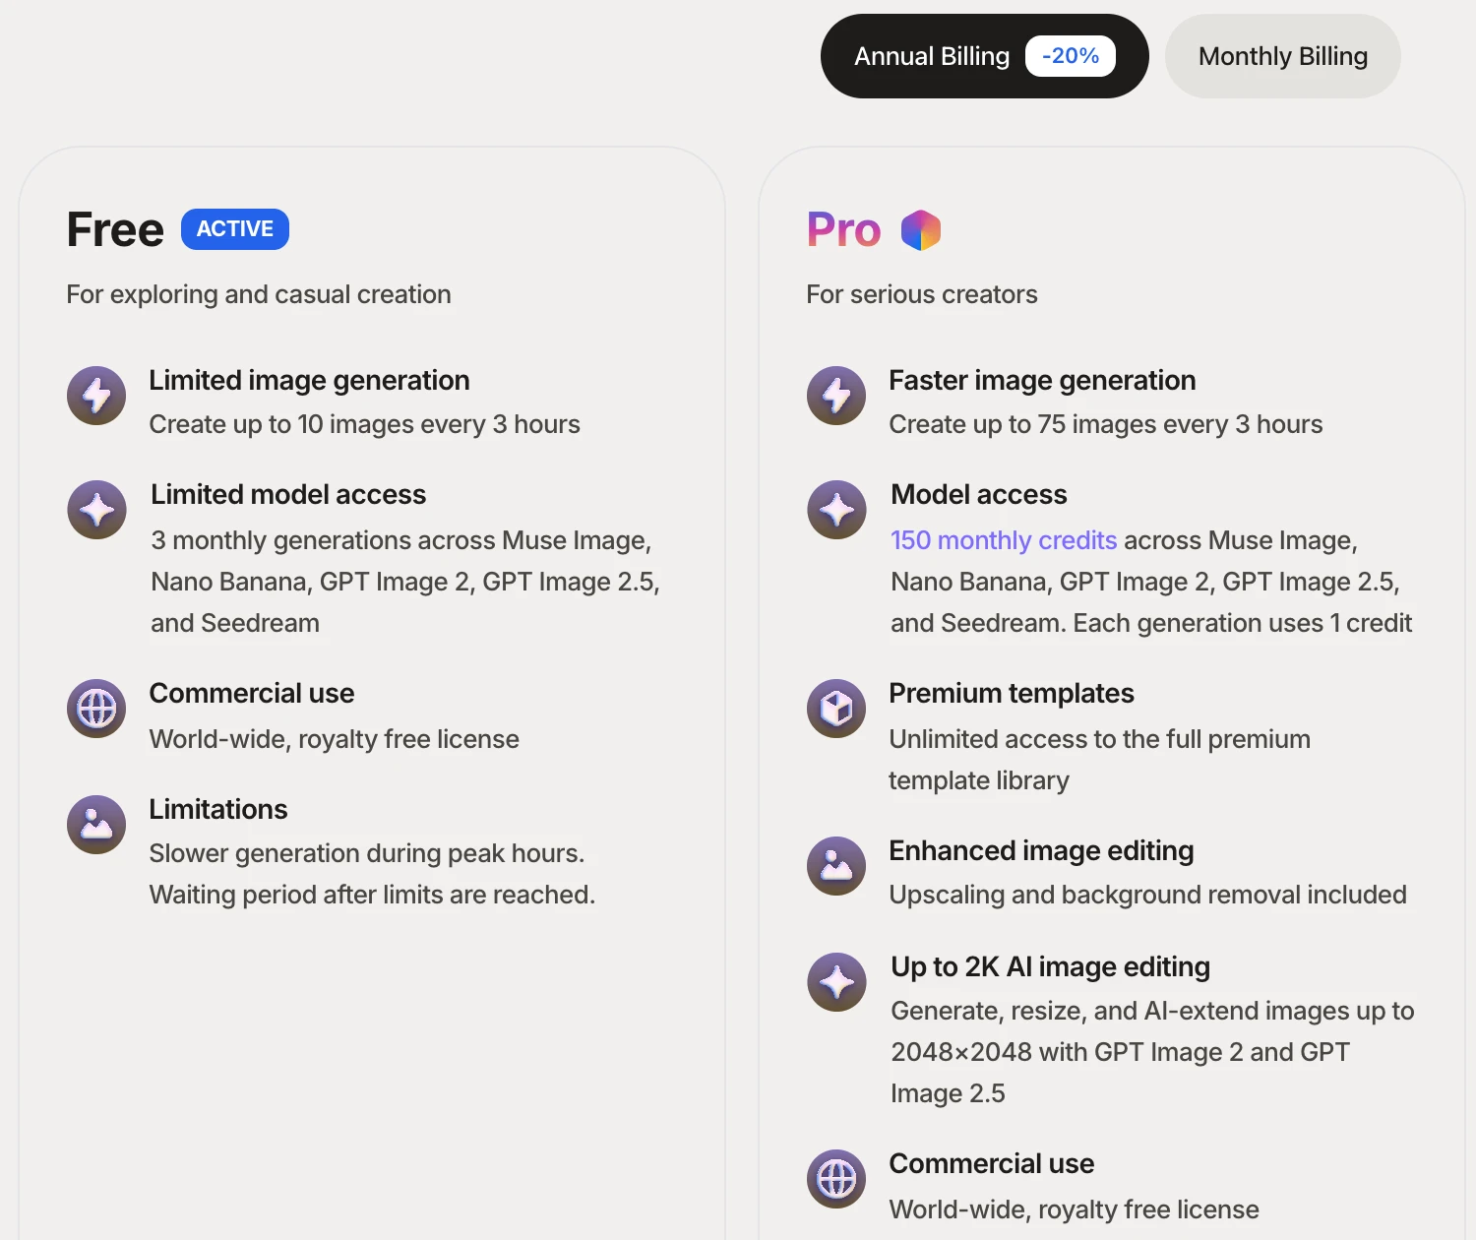Click 'Premium templates' heading

click(1012, 693)
